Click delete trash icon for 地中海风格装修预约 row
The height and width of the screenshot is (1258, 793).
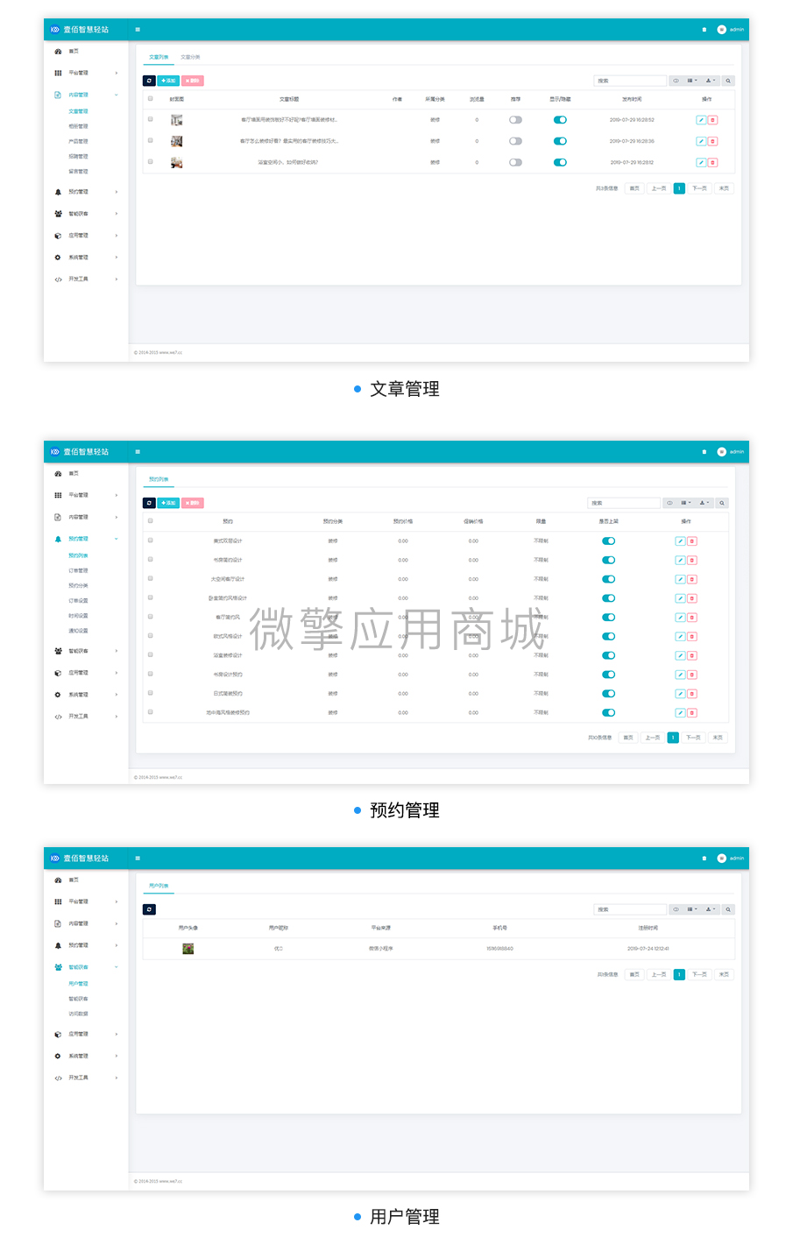coord(692,713)
